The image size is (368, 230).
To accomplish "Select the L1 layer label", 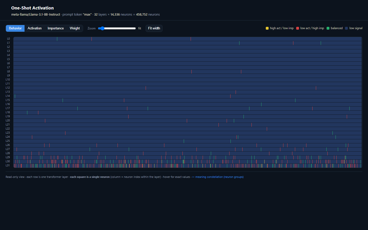I will coord(8,43).
